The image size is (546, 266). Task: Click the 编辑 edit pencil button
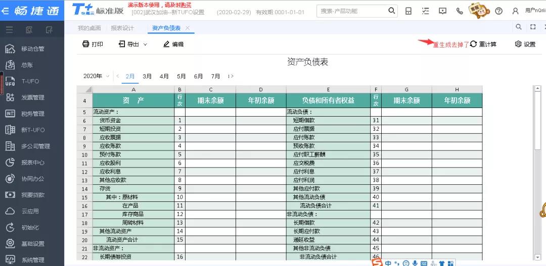click(x=173, y=44)
